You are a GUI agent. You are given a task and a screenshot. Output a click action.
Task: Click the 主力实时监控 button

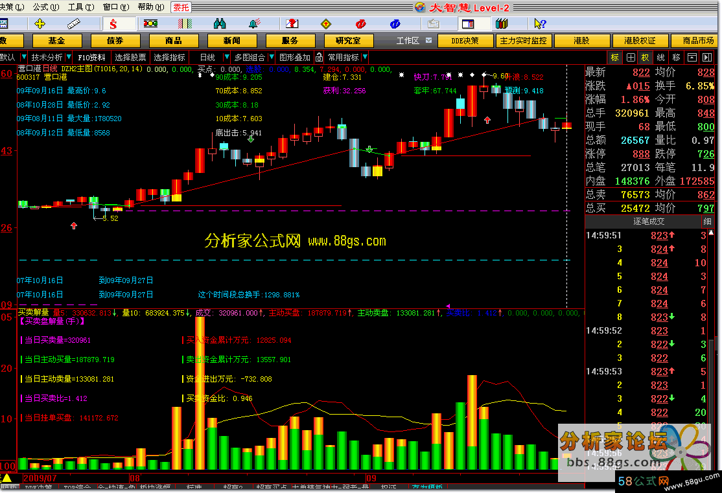524,41
